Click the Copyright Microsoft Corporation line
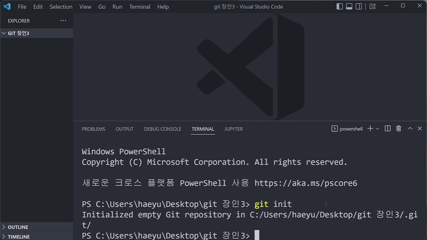Screen dimensions: 427x240 coord(215,162)
